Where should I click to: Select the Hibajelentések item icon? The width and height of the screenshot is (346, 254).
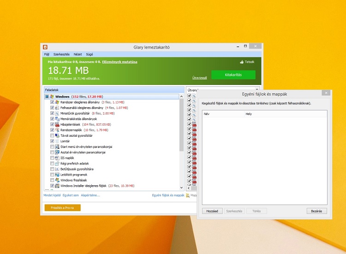click(x=57, y=124)
